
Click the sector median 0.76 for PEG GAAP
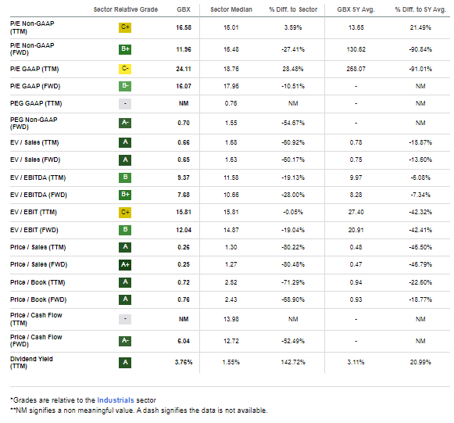[x=231, y=103]
